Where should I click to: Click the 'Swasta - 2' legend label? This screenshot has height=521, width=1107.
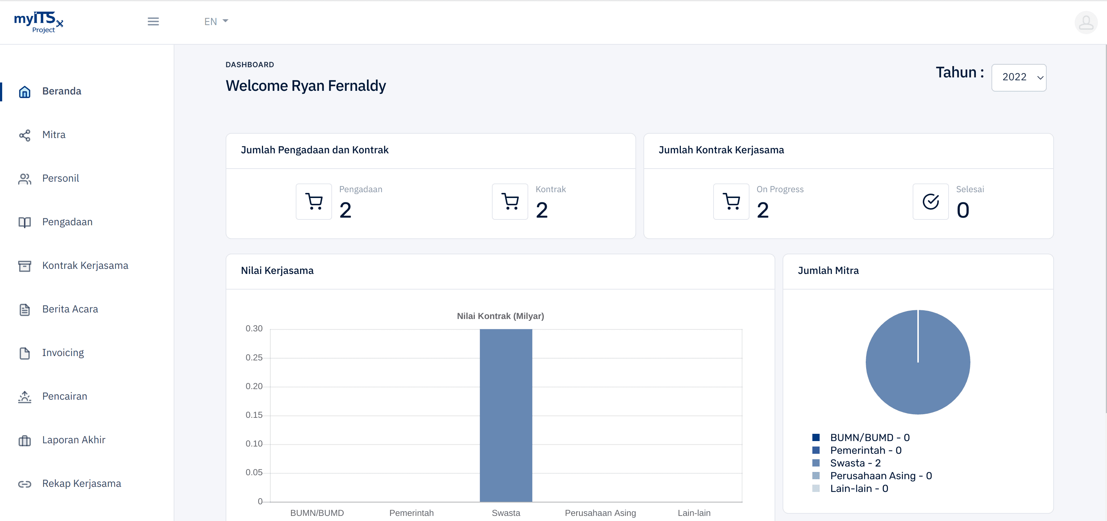pyautogui.click(x=856, y=463)
